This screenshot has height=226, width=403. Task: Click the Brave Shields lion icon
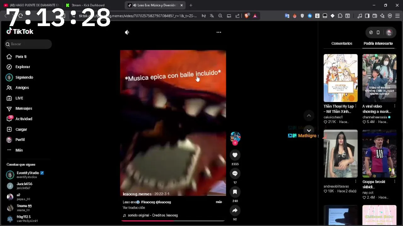click(247, 16)
